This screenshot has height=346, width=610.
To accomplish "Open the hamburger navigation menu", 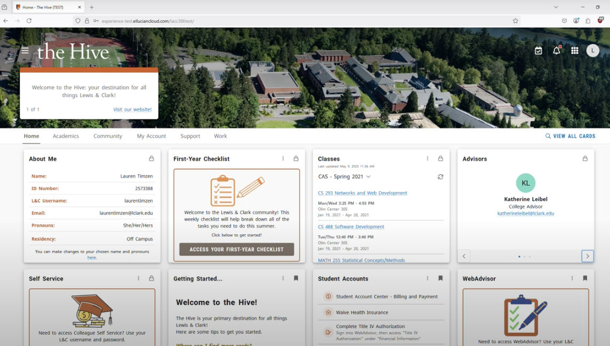I will point(25,50).
